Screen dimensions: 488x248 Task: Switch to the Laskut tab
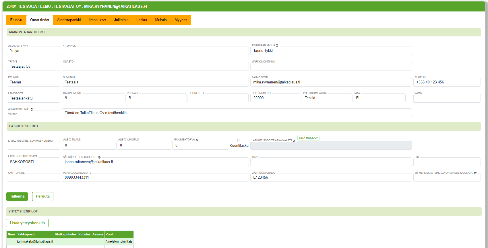coord(142,20)
